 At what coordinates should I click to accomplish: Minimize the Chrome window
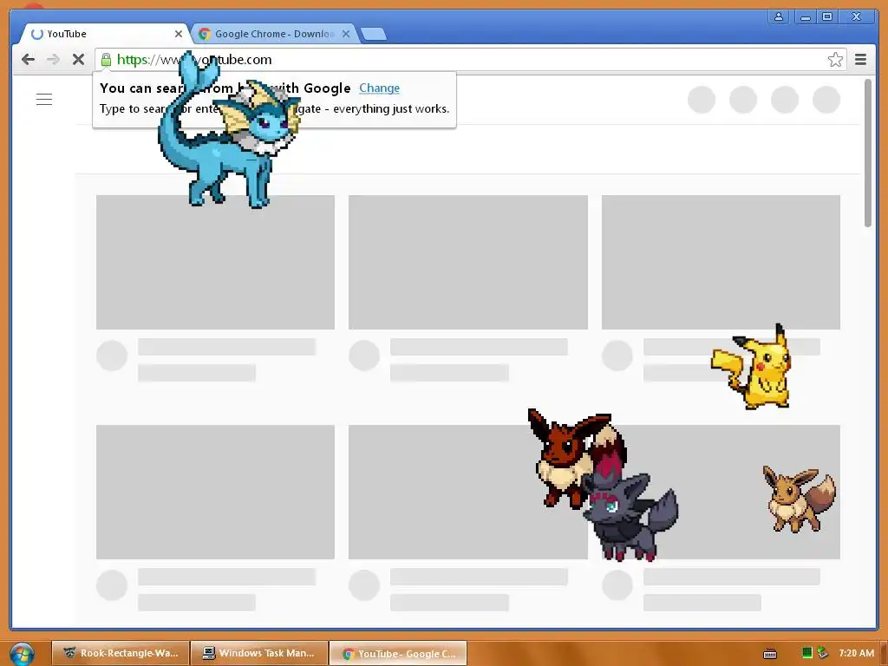805,16
